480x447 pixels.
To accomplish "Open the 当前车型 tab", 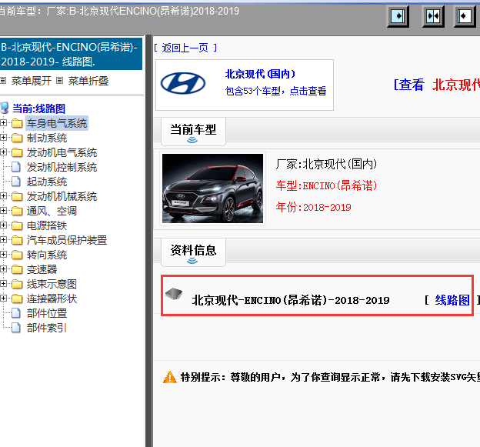I will pyautogui.click(x=193, y=132).
